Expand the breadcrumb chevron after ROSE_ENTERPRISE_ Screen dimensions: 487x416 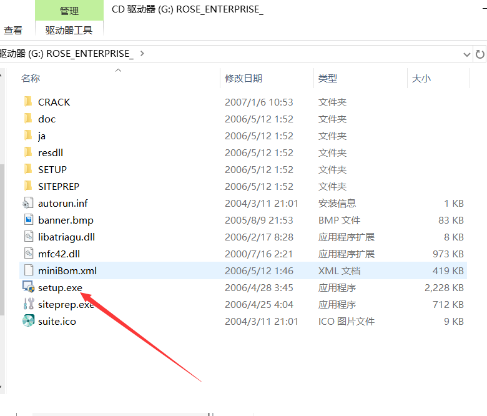pos(142,54)
